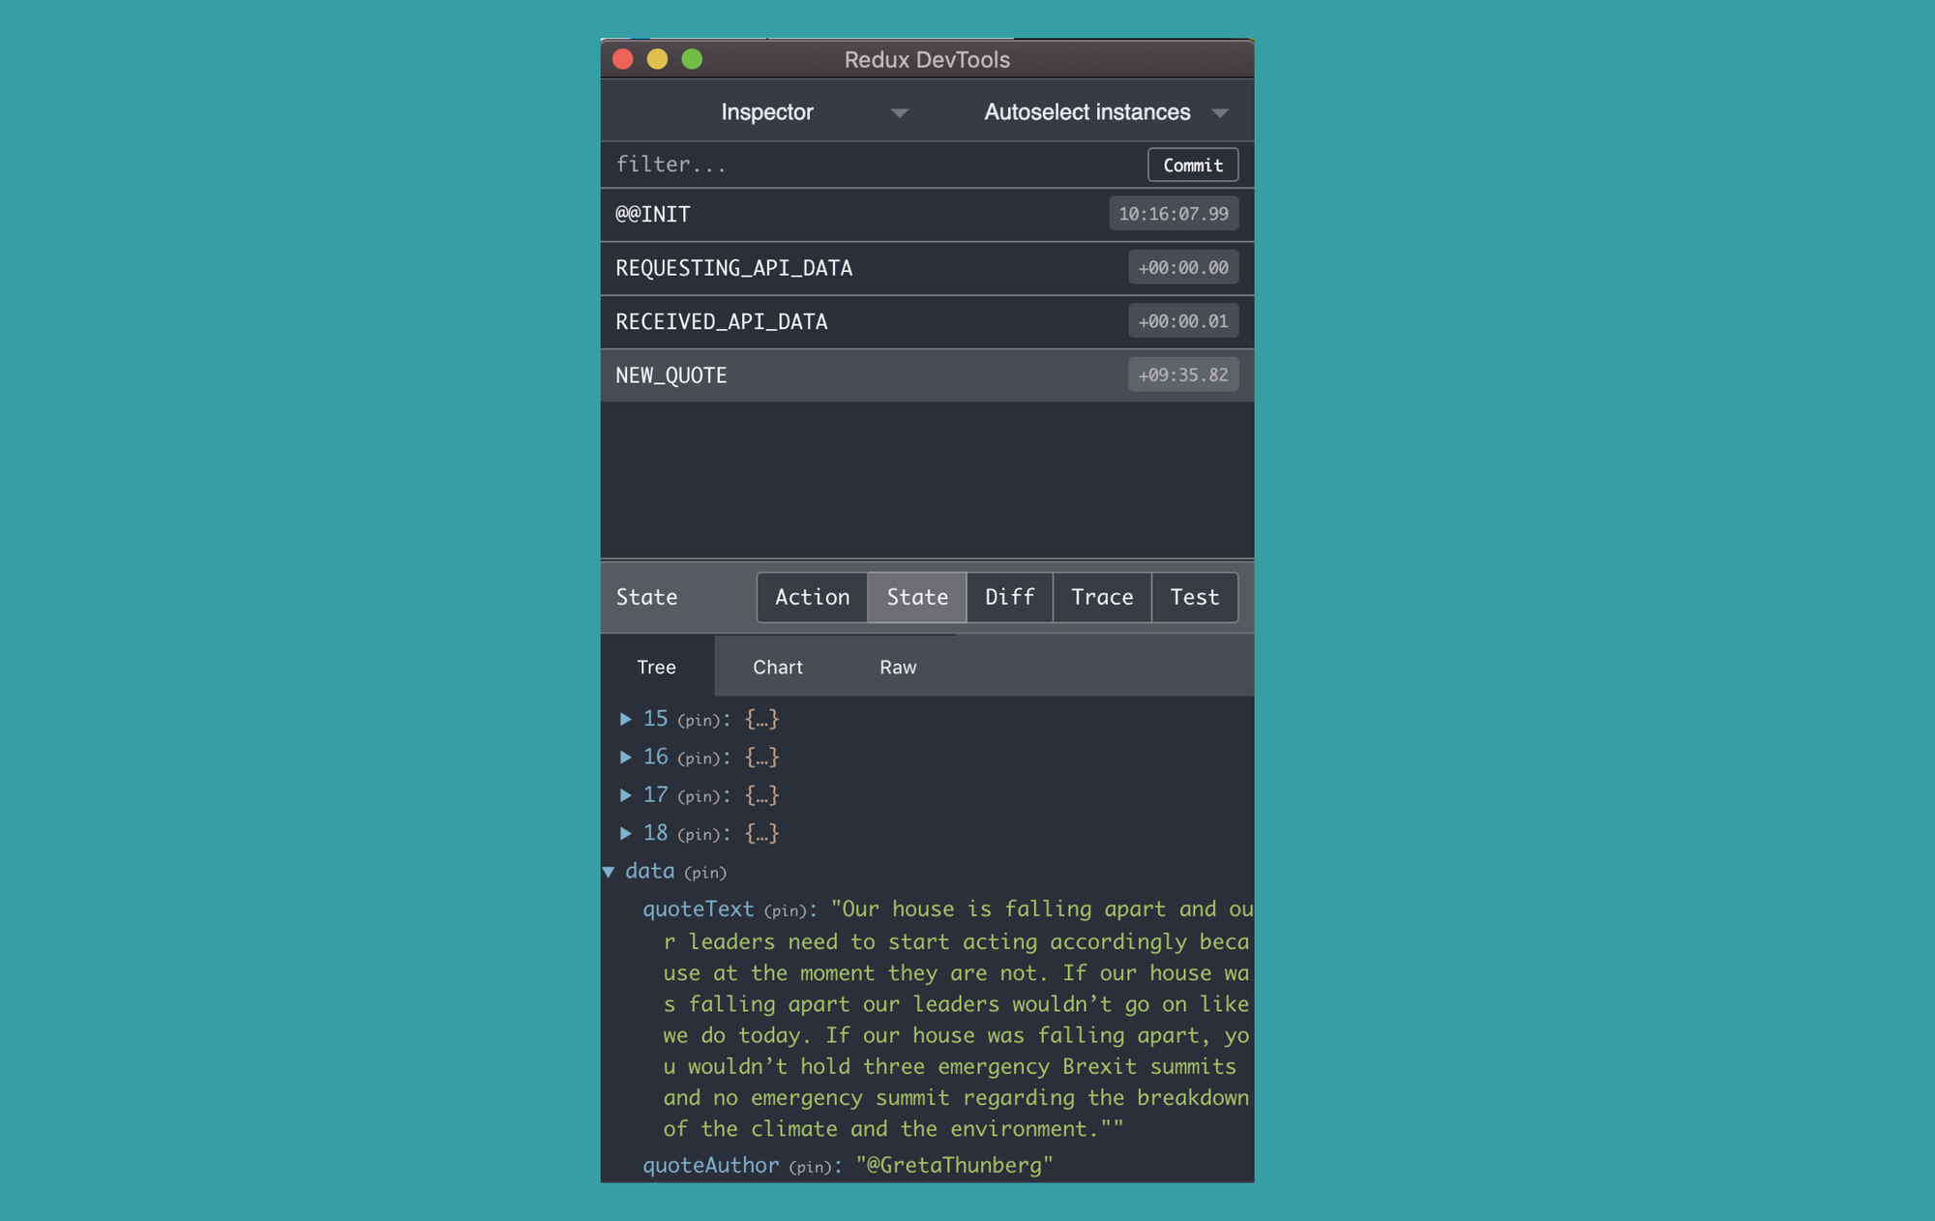Select the Tree view tab
Image resolution: width=1935 pixels, height=1221 pixels.
point(656,667)
